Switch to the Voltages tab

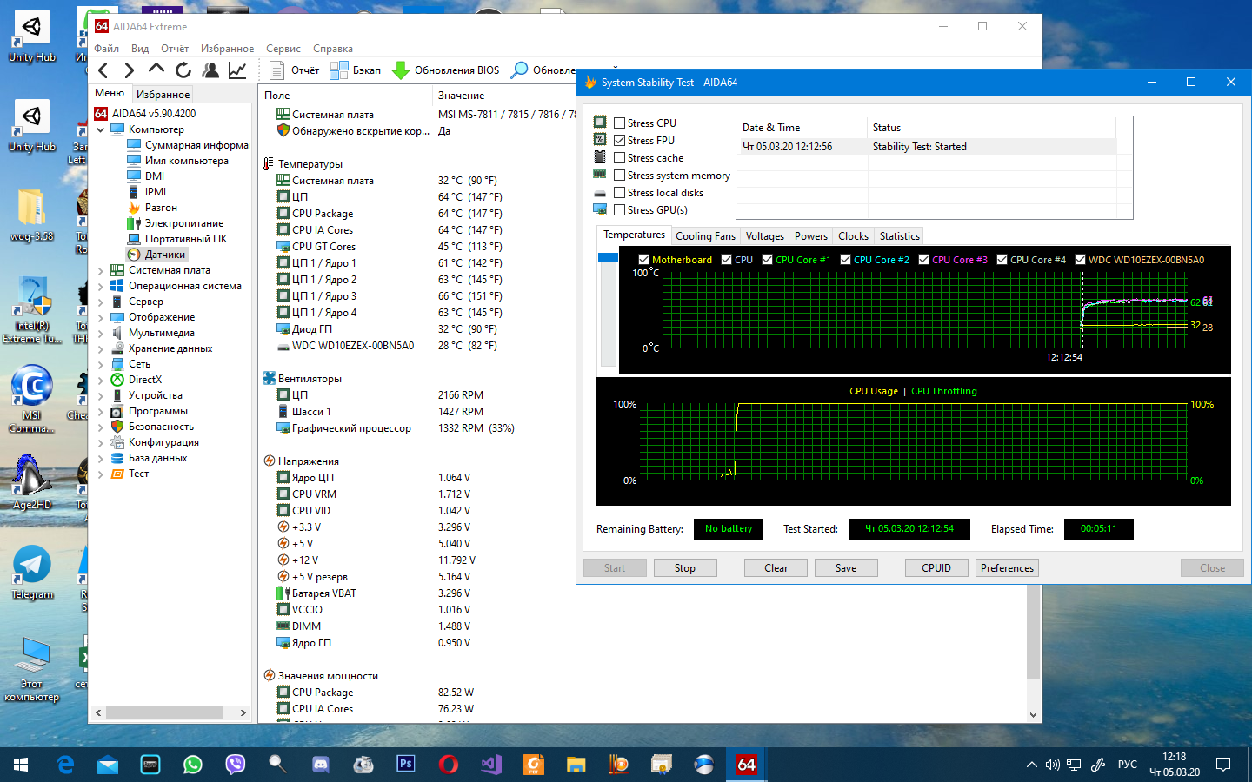[x=765, y=236]
